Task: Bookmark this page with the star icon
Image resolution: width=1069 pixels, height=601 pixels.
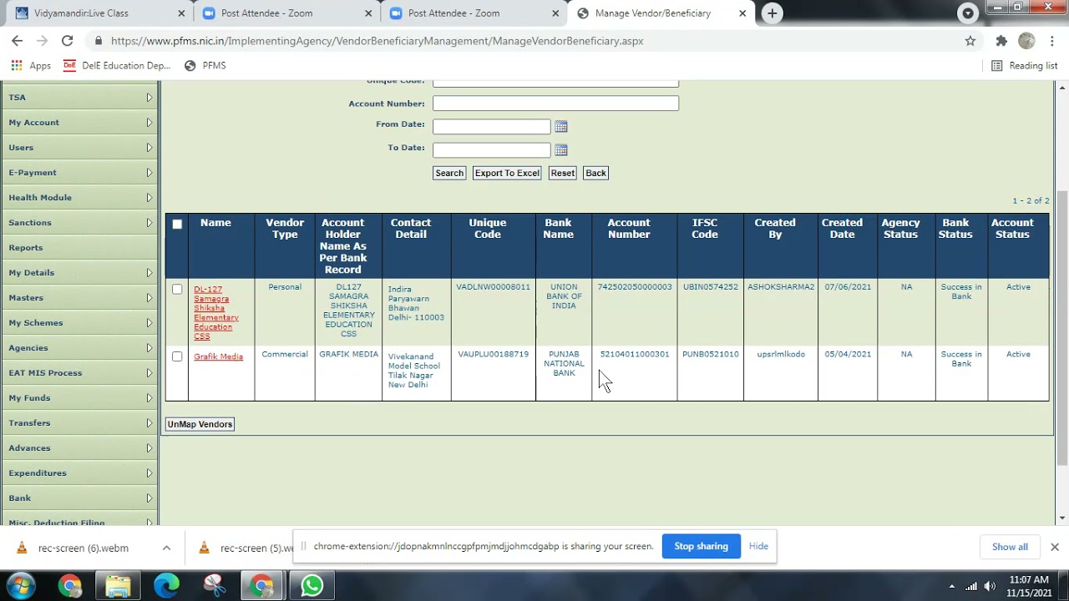Action: click(970, 40)
